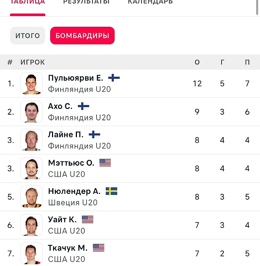Click Нюлендер А. player photo
Screen dimensions: 260x266
(31, 197)
